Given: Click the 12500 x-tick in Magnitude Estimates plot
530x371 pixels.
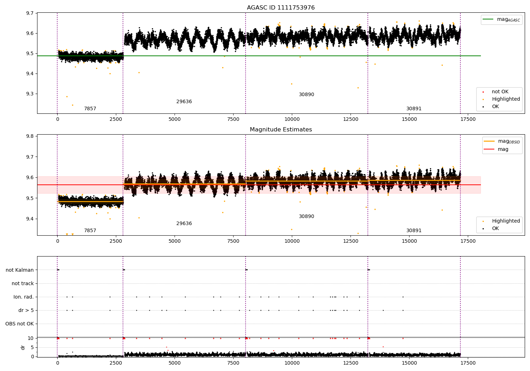Looking at the screenshot, I should [x=351, y=241].
